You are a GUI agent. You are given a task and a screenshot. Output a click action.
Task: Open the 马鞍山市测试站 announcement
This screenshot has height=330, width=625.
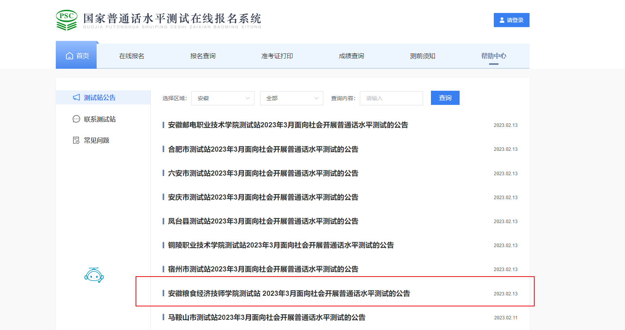tap(266, 317)
